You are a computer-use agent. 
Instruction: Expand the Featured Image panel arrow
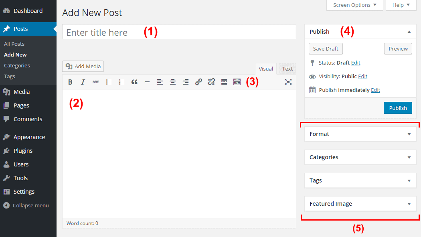(409, 204)
